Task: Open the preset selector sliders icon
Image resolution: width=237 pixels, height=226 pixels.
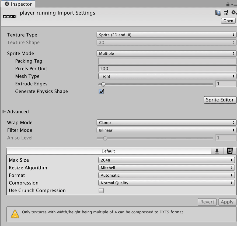Action: 226,13
